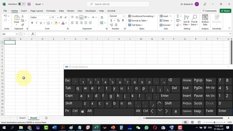The height and width of the screenshot is (131, 233).
Task: Open the Insert ribbon tab
Action: [24, 11]
